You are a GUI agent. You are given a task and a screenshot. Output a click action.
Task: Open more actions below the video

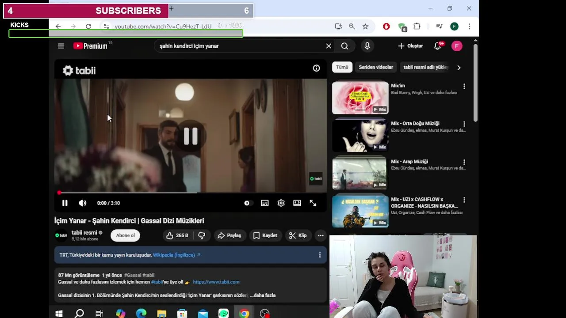[321, 235]
